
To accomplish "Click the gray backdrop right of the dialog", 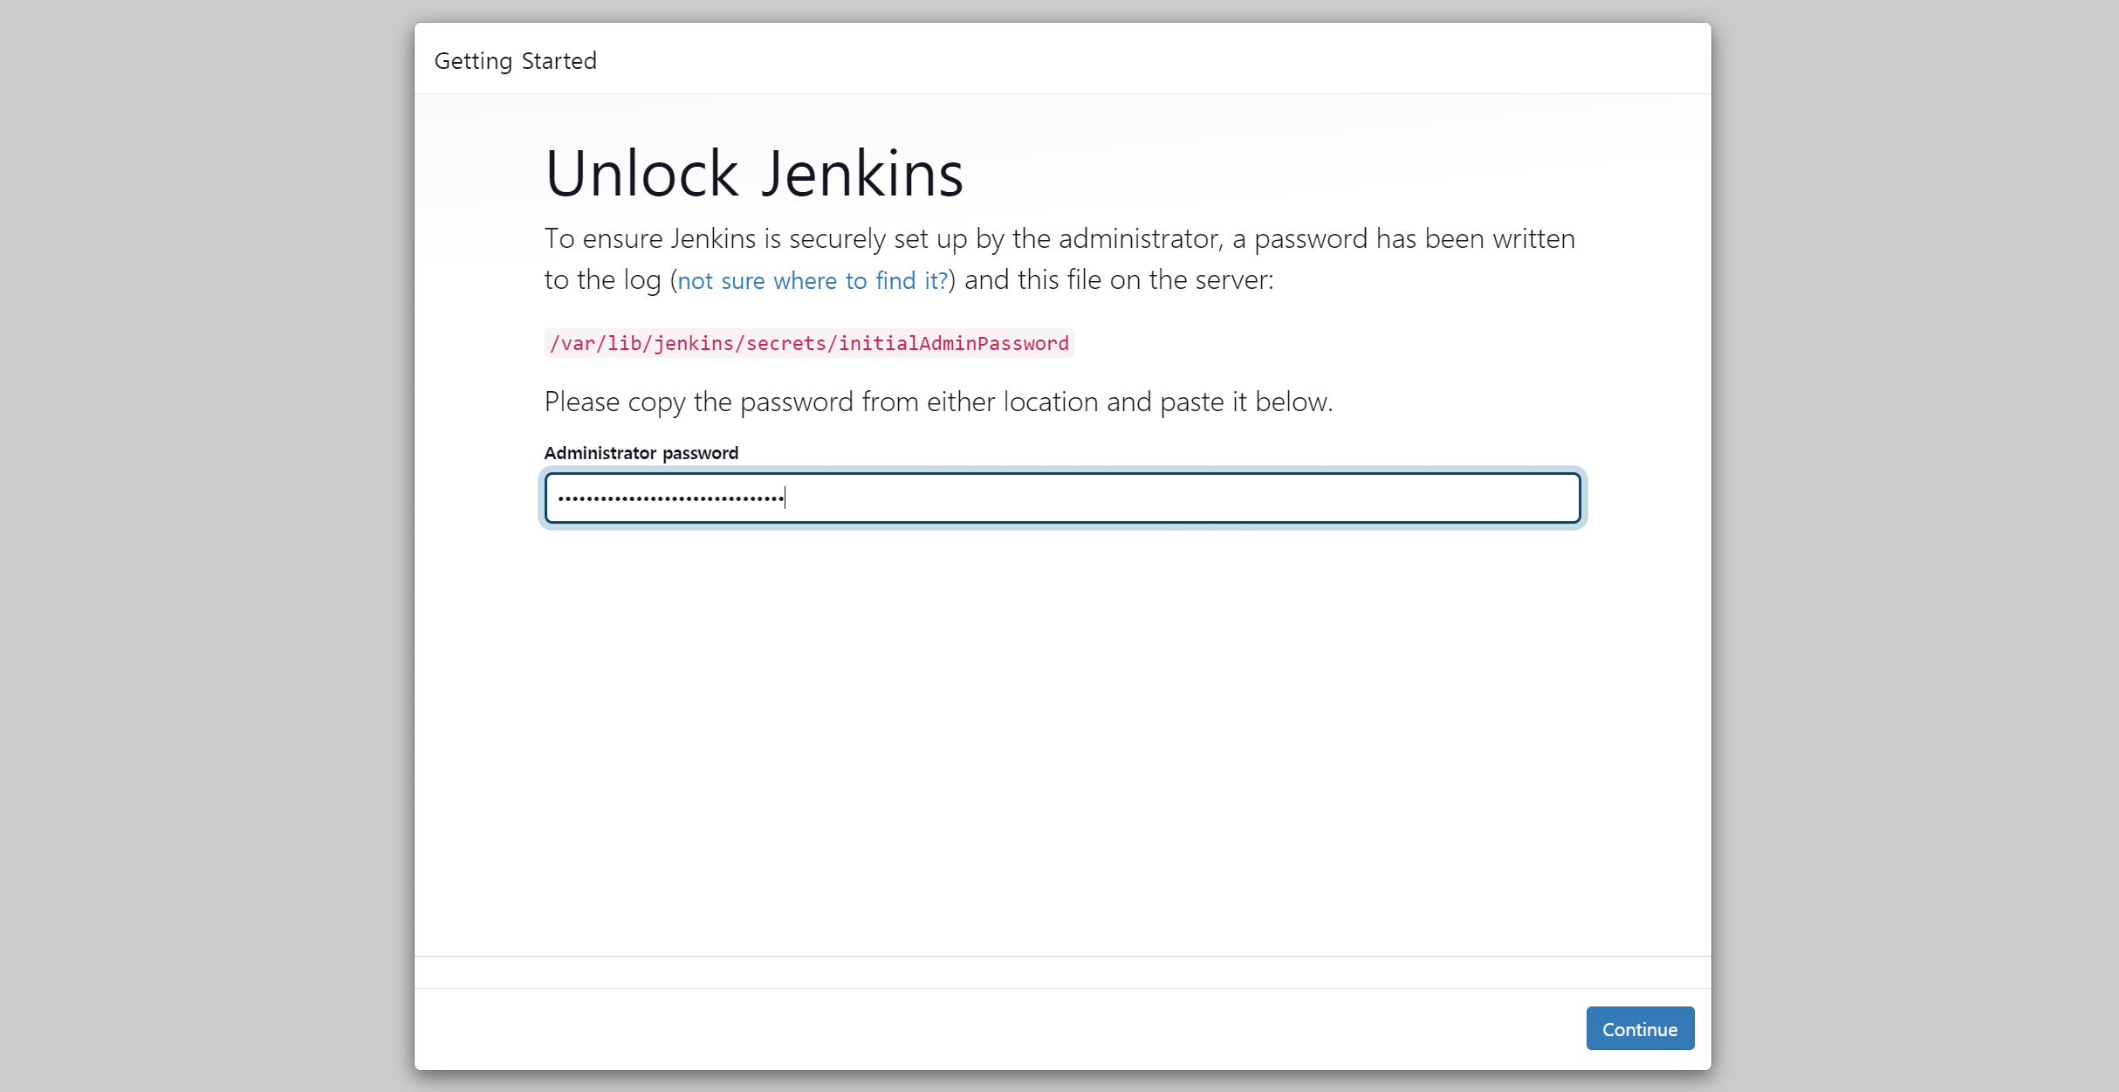I will coord(1915,546).
